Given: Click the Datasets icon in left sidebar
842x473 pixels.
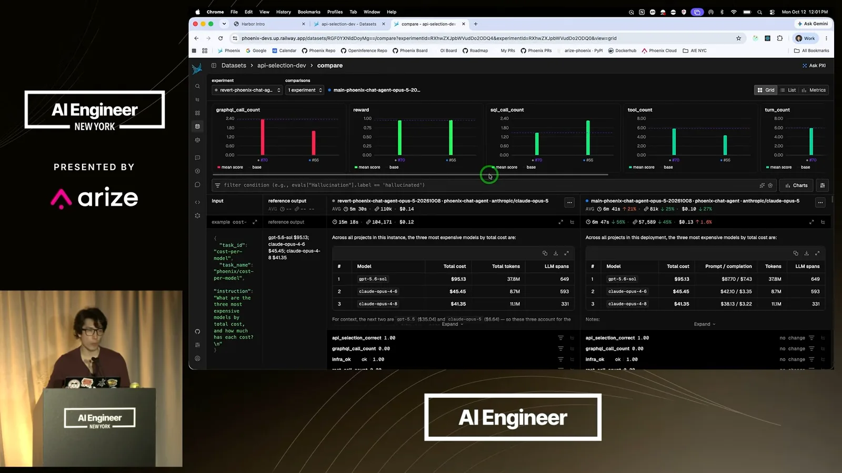Looking at the screenshot, I should coord(197,126).
